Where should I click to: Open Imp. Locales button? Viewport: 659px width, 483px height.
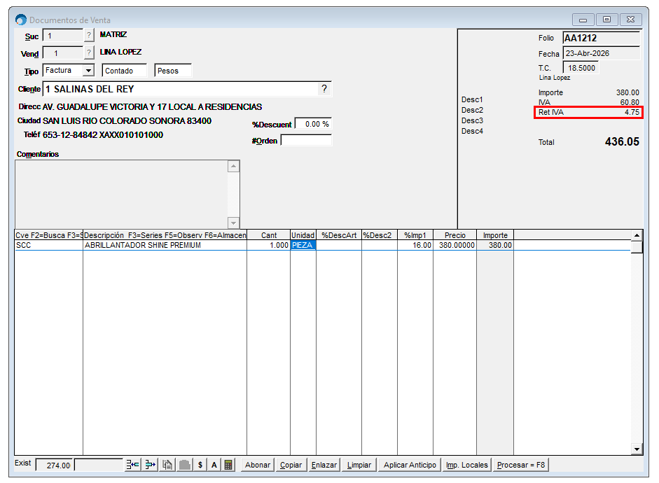pyautogui.click(x=467, y=465)
